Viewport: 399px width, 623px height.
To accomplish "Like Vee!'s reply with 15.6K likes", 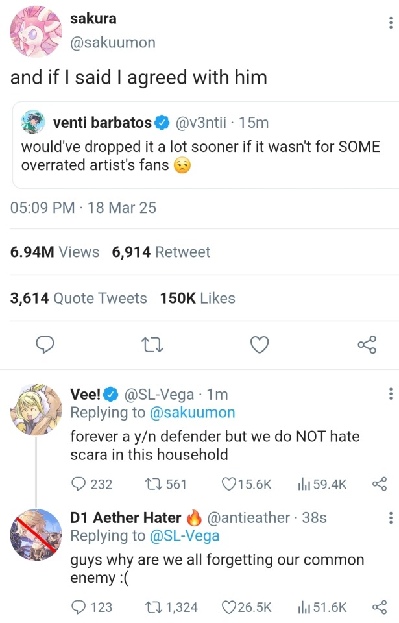I will coord(228,484).
